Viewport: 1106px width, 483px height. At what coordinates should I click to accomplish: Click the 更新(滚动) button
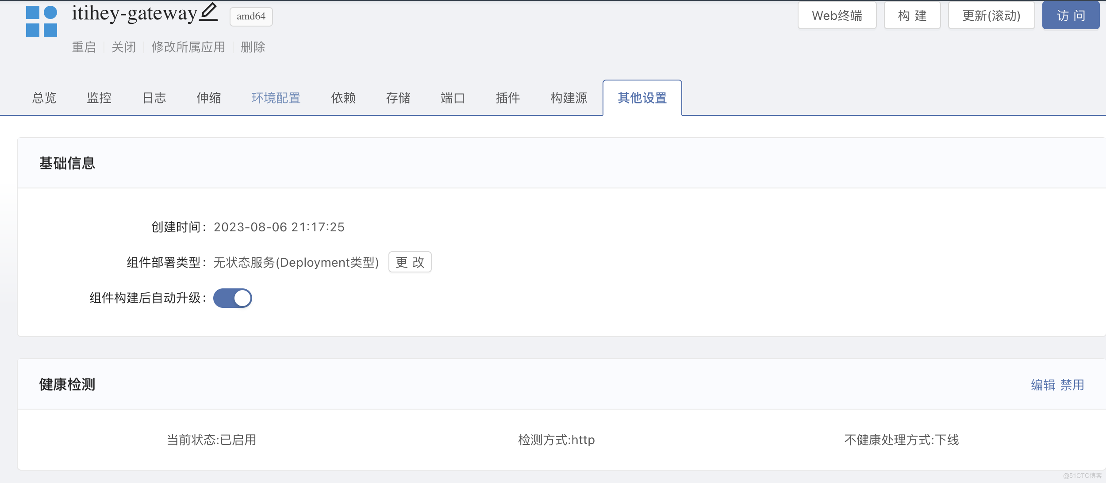pyautogui.click(x=991, y=15)
